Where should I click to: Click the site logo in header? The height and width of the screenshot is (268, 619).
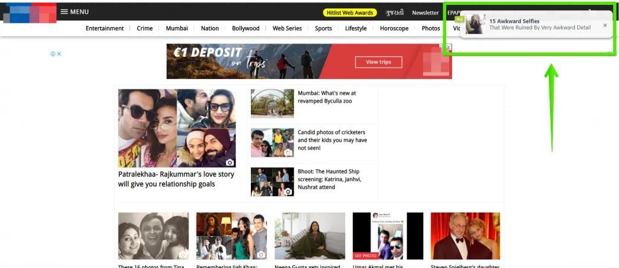point(29,12)
